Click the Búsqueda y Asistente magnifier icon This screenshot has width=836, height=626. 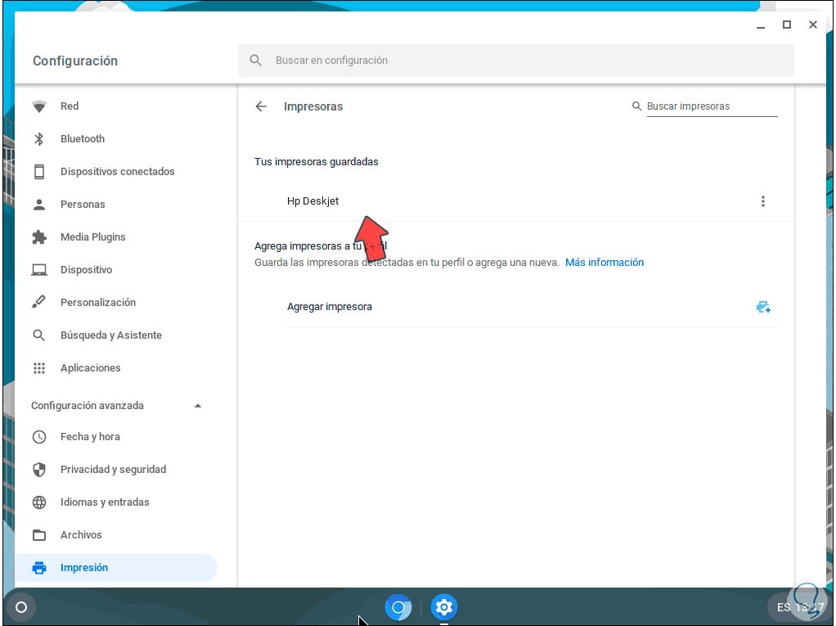(x=39, y=336)
